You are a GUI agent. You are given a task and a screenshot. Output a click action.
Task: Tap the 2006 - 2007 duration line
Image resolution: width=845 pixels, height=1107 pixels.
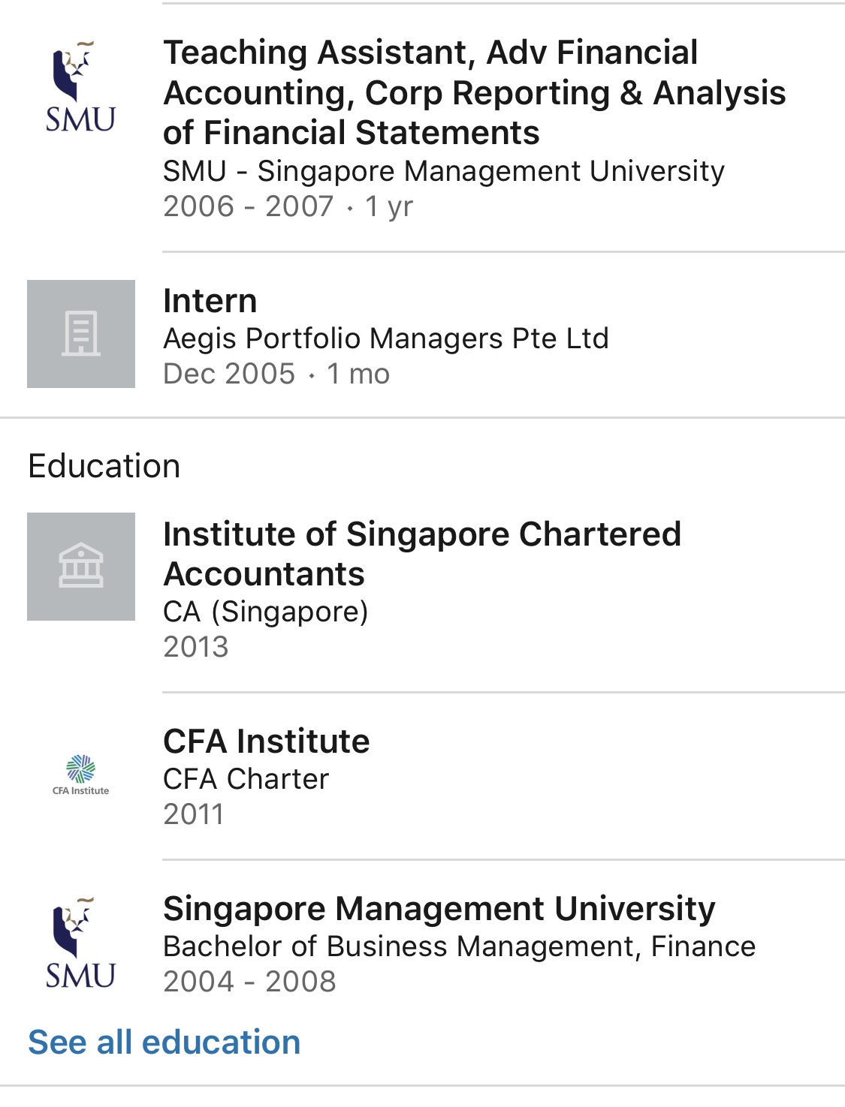288,206
